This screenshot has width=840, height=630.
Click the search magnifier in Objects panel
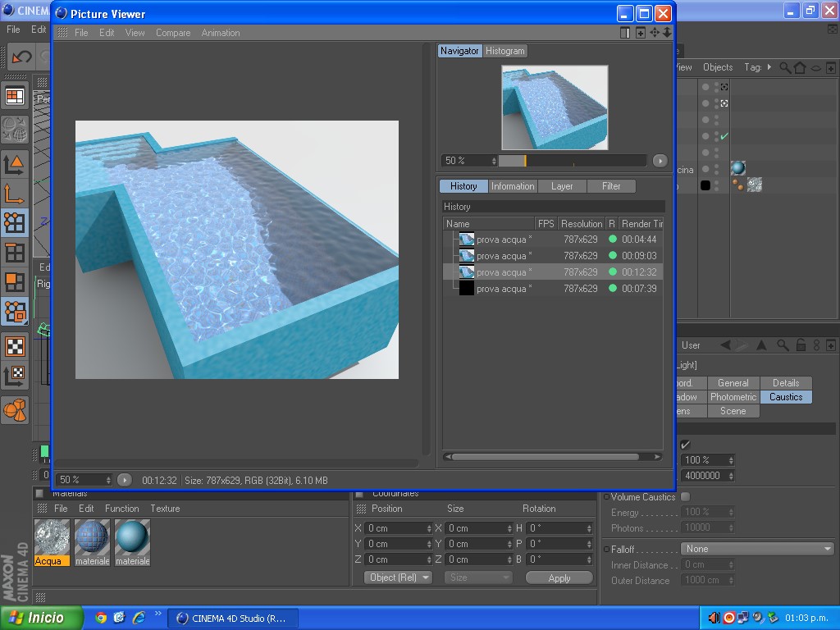click(785, 67)
